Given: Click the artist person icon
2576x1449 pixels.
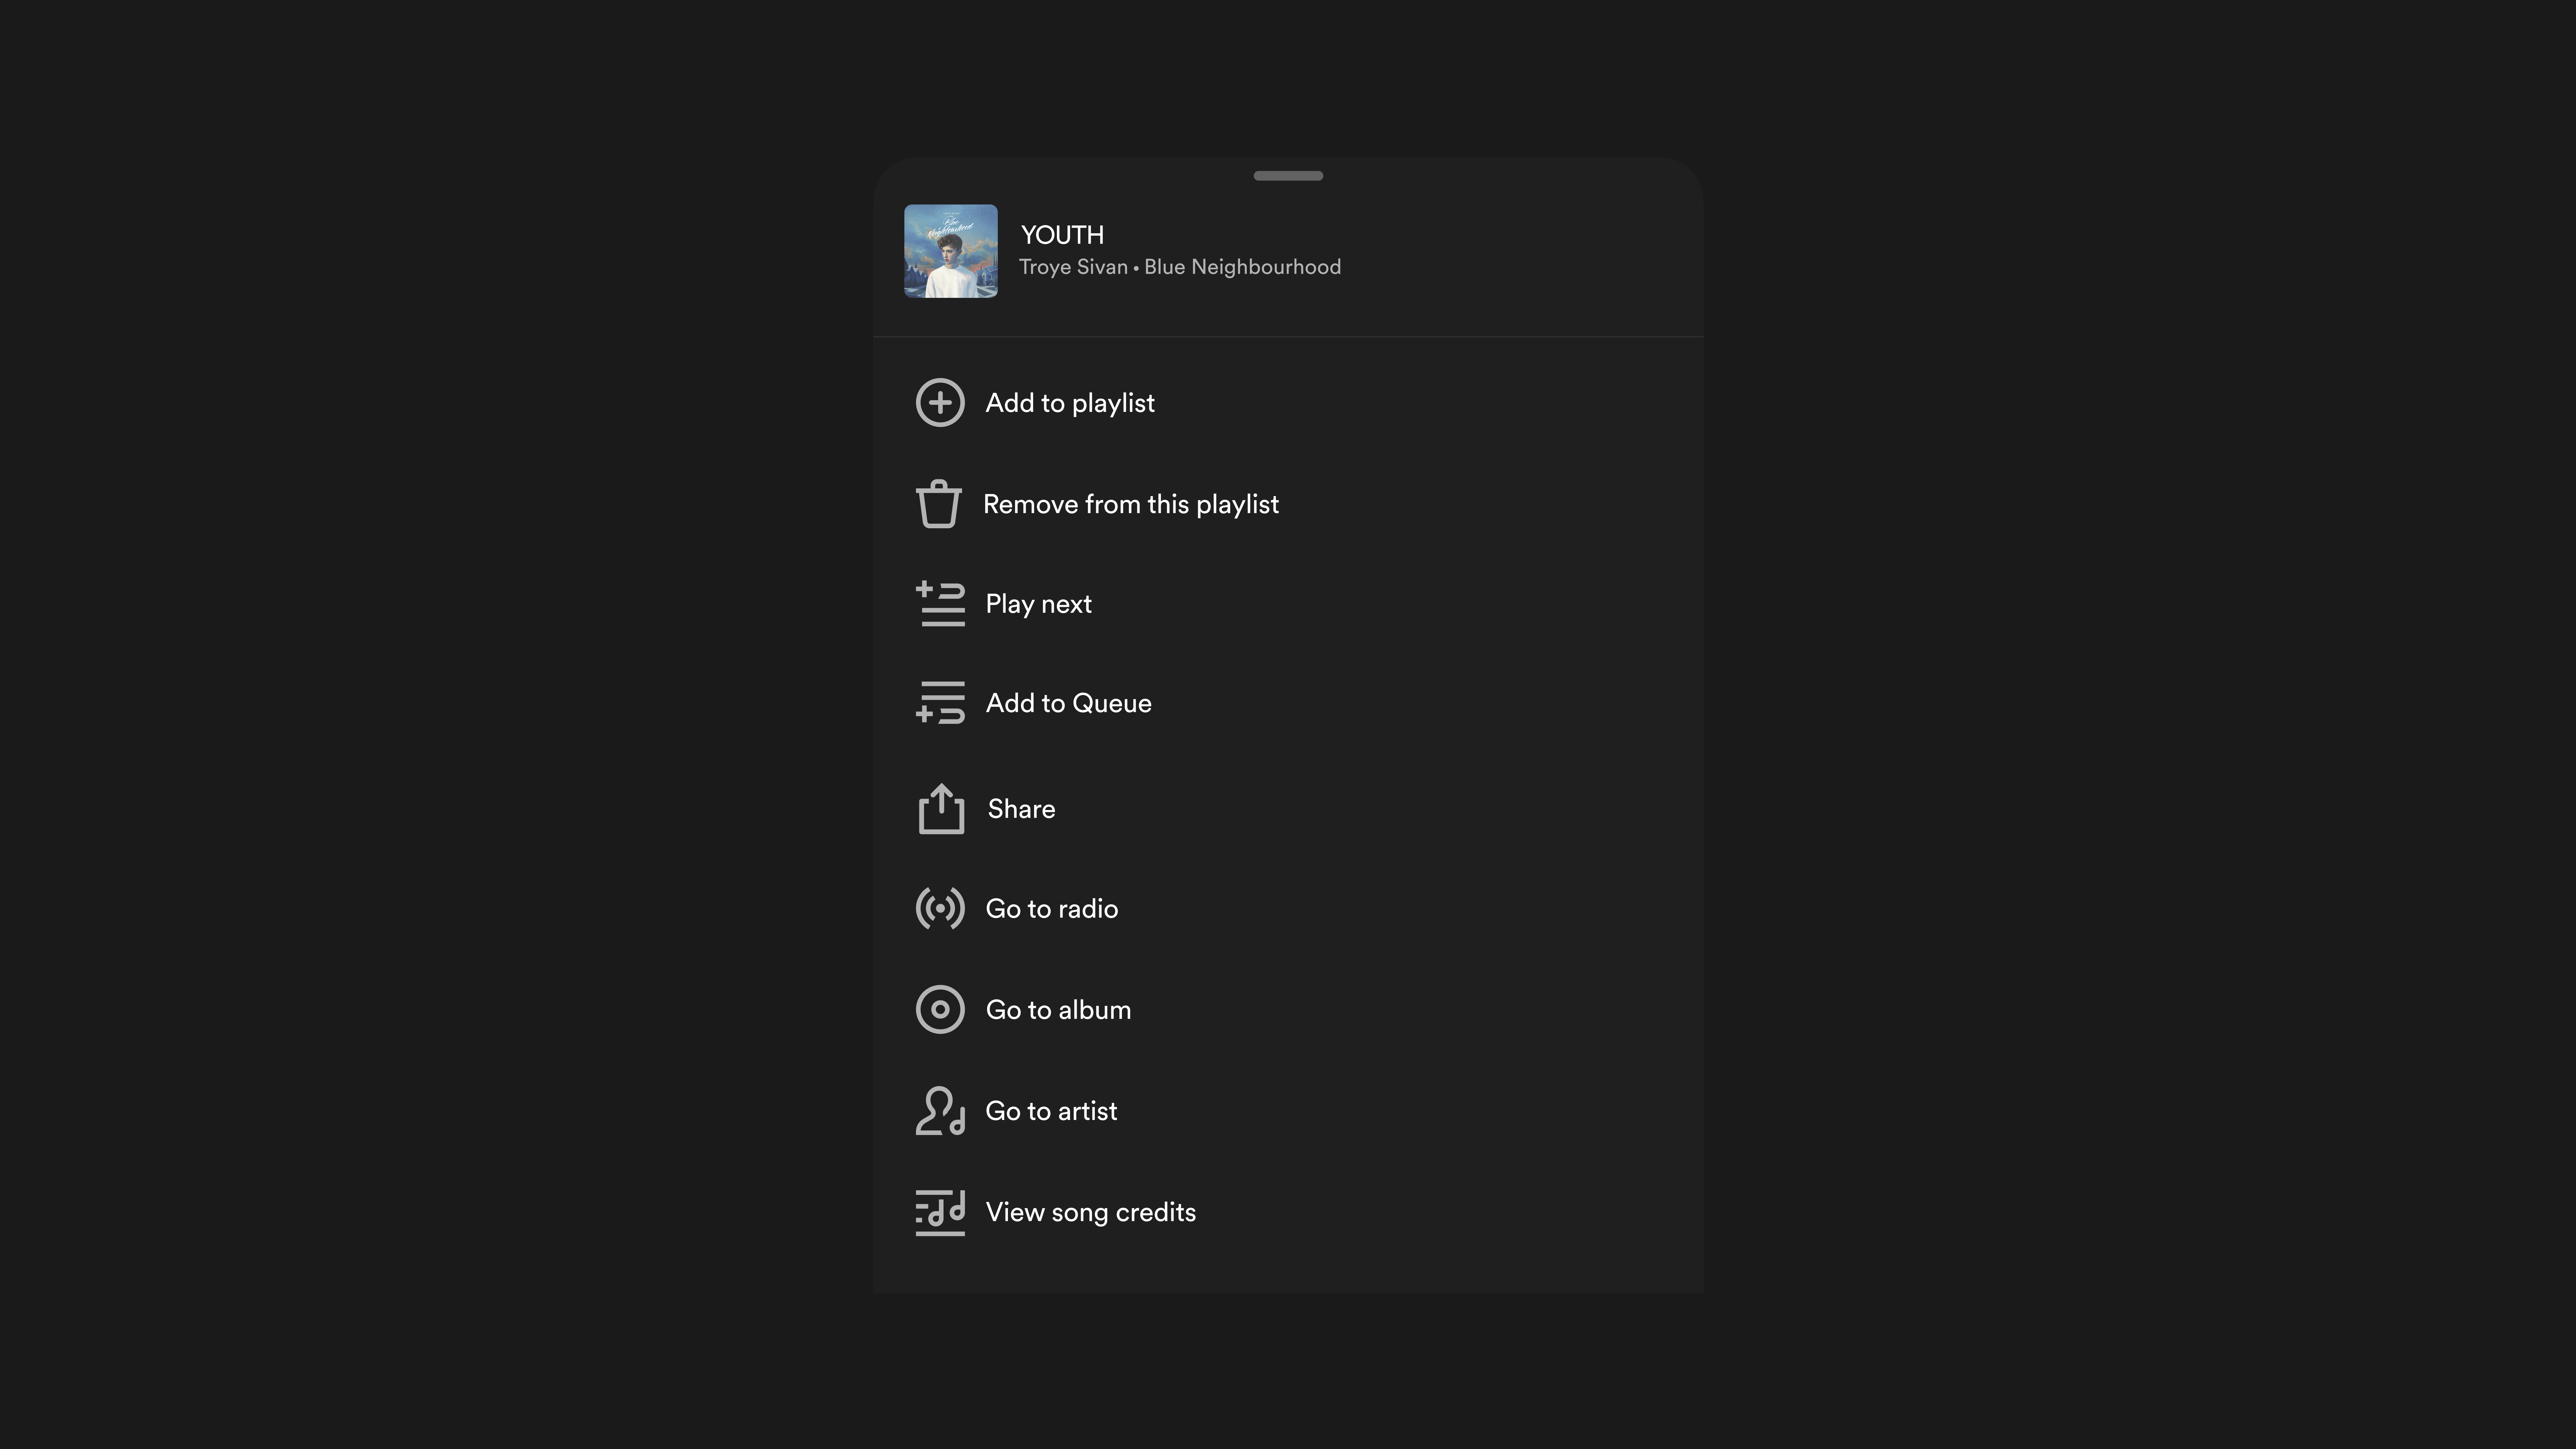Looking at the screenshot, I should pyautogui.click(x=940, y=1111).
